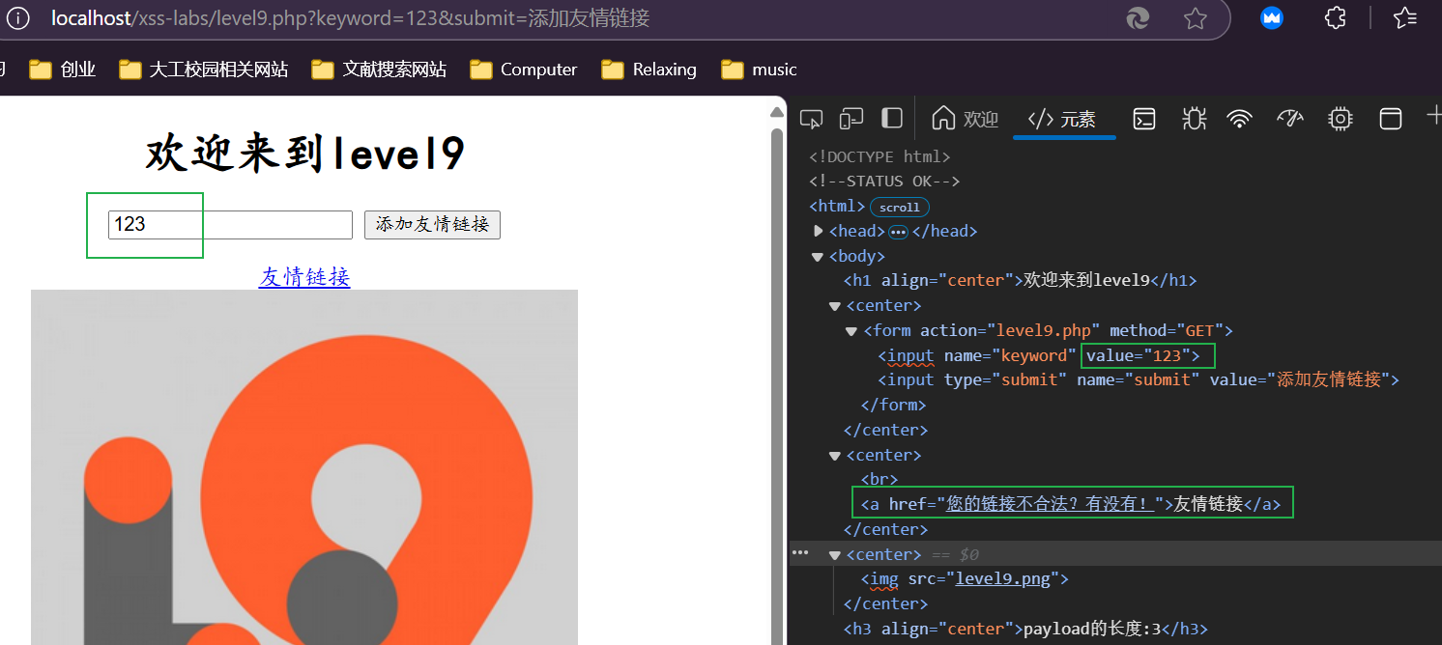1442x645 pixels.
Task: Click the 添加友情链接 submit button
Action: click(432, 224)
